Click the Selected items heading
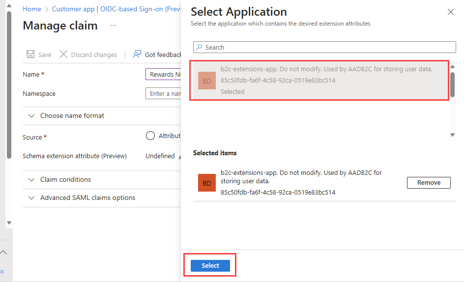This screenshot has width=464, height=282. [215, 153]
